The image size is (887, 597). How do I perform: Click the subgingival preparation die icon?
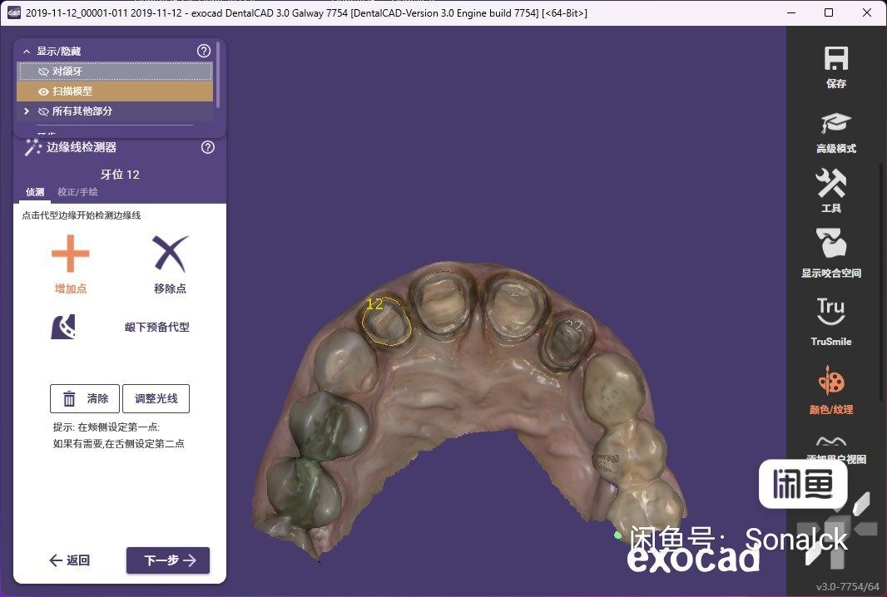(63, 327)
